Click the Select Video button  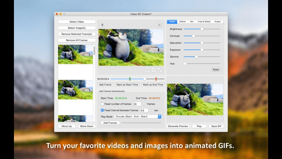[77, 22]
